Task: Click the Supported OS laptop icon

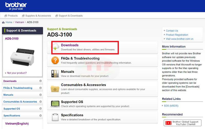Action: [x=55, y=104]
